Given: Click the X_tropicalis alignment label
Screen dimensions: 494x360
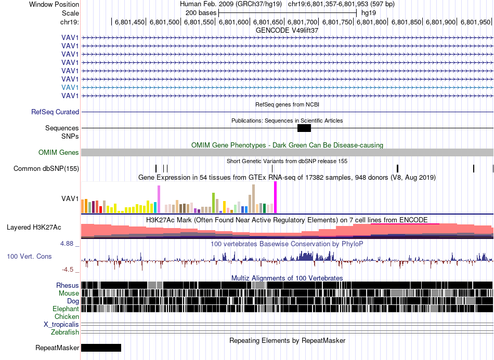Looking at the screenshot, I should (x=61, y=325).
